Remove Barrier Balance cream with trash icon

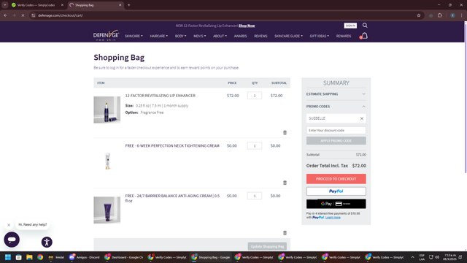click(285, 233)
